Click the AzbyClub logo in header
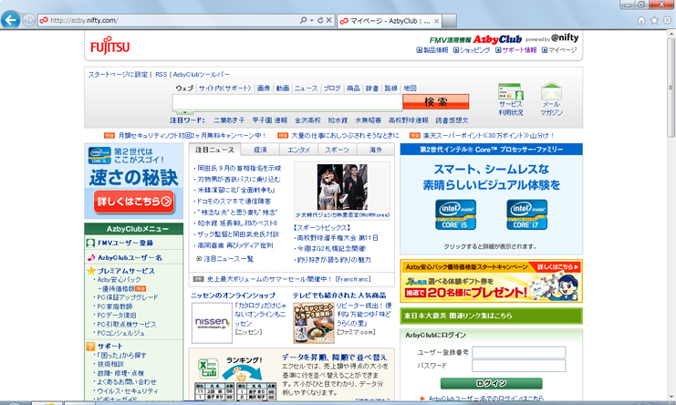This screenshot has width=676, height=405. point(497,39)
